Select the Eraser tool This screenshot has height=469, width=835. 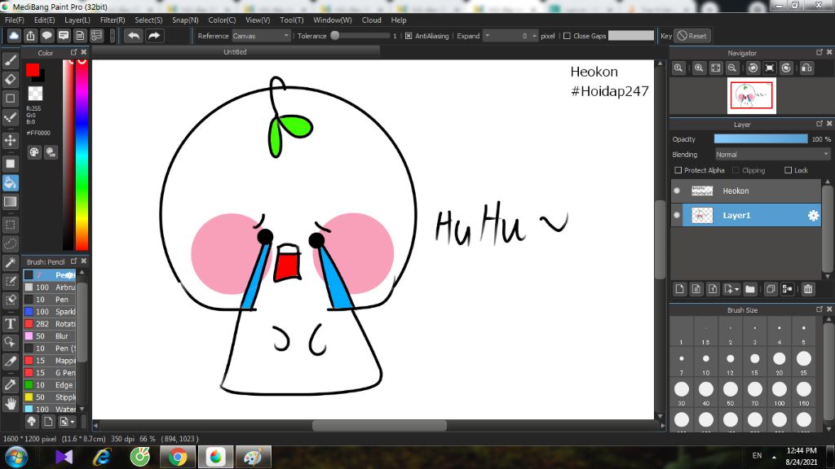pyautogui.click(x=10, y=79)
